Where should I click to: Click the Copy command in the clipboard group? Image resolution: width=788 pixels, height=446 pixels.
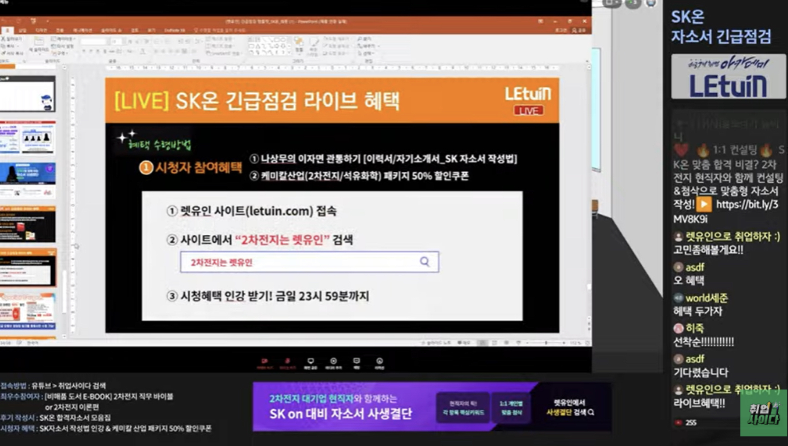point(10,46)
